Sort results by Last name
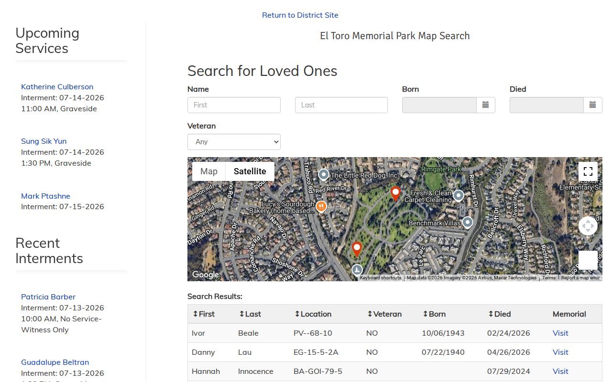612x382 pixels. click(250, 314)
